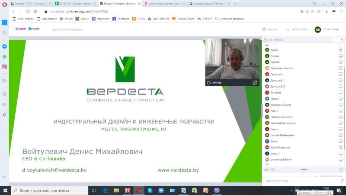Screen dimensions: 346x195
Task: Open downloads arrow in browser toolbar
Action: pyautogui.click(x=327, y=11)
